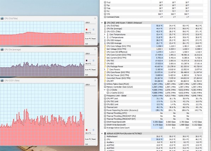The image size is (211, 151).
Task: Select the L3 Cache (CCD1) row
Action: 153,93
